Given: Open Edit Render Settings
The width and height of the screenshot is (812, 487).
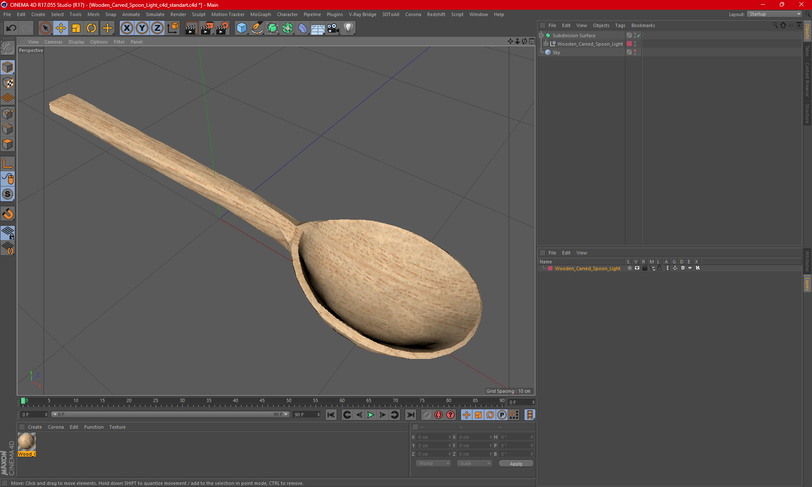Looking at the screenshot, I should pyautogui.click(x=222, y=28).
